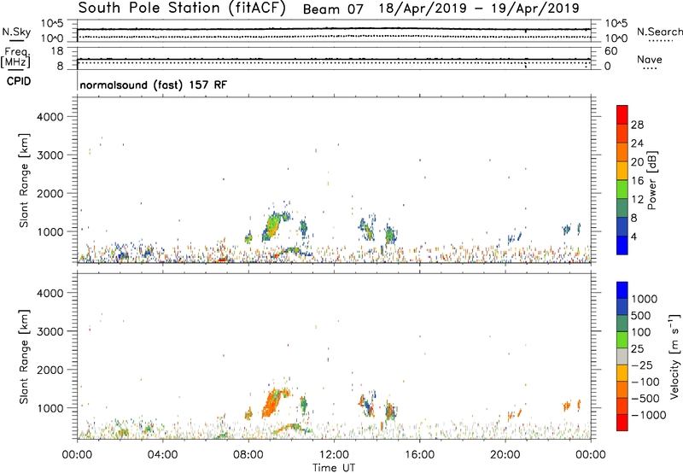Click the Time UT axis title
Image resolution: width=683 pixels, height=473 pixels.
coord(334,468)
